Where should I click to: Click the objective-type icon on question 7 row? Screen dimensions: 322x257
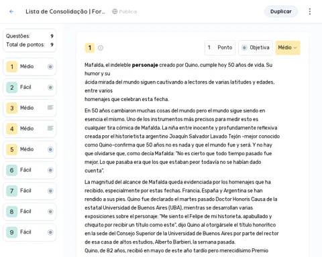pyautogui.click(x=50, y=191)
